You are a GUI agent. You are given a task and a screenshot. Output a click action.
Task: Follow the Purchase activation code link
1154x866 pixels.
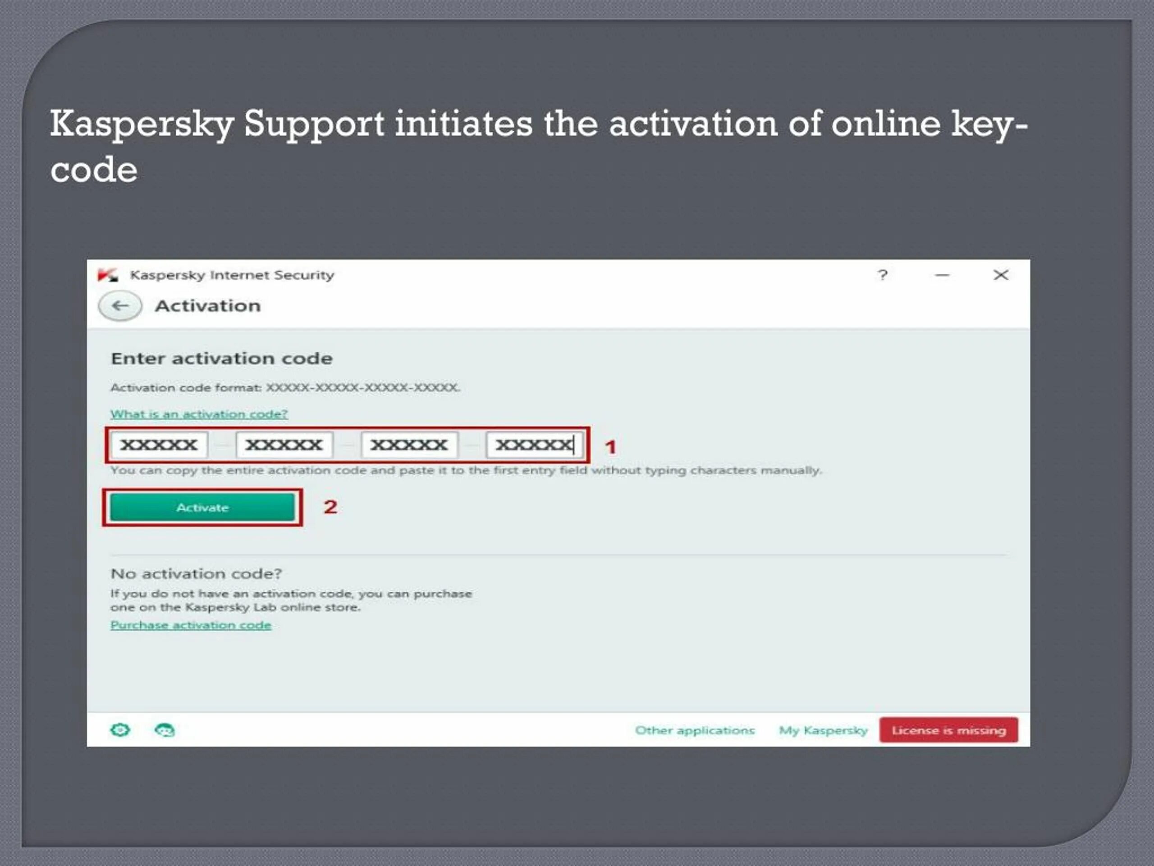point(191,625)
